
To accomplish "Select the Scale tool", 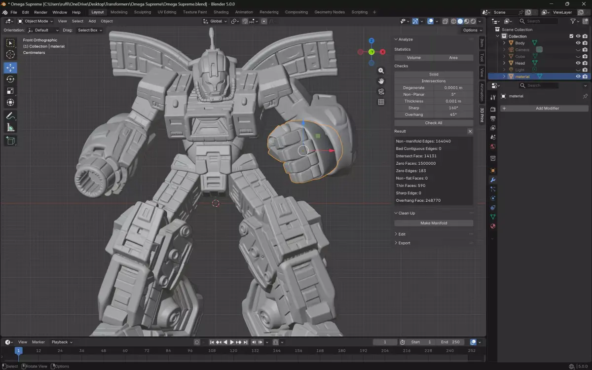I will pos(10,91).
